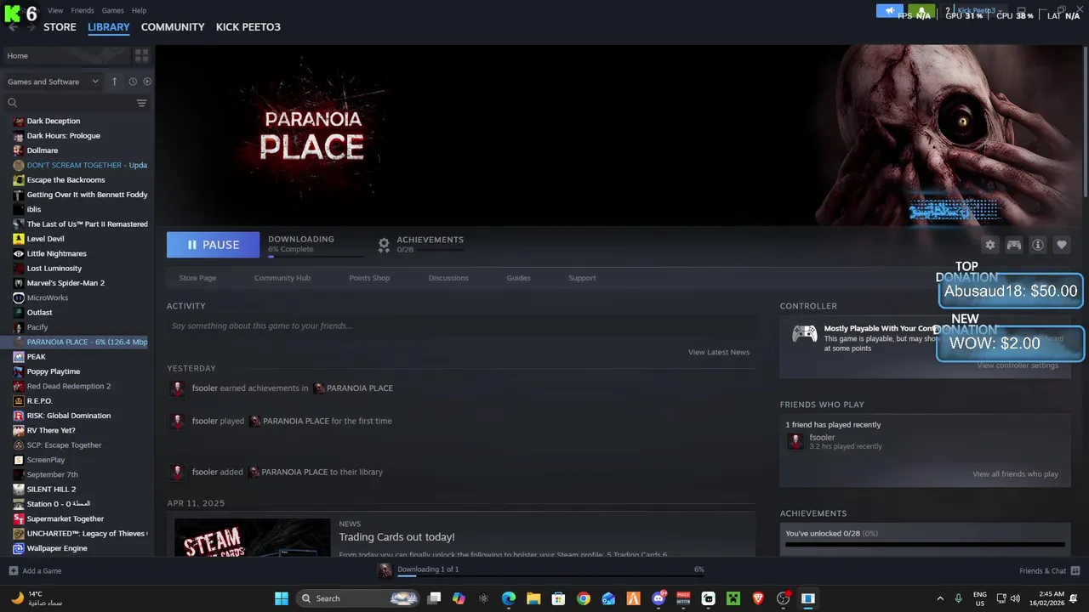Click View Latest News
The height and width of the screenshot is (612, 1089).
(719, 352)
